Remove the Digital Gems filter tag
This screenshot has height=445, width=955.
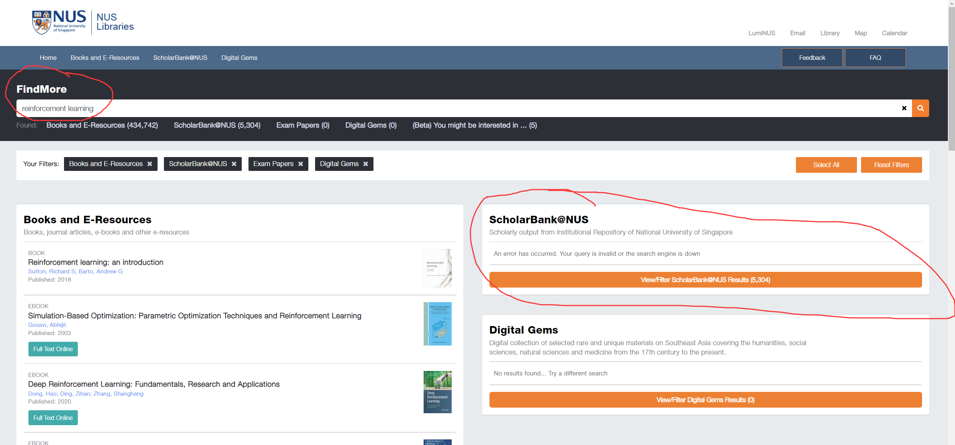tap(366, 164)
